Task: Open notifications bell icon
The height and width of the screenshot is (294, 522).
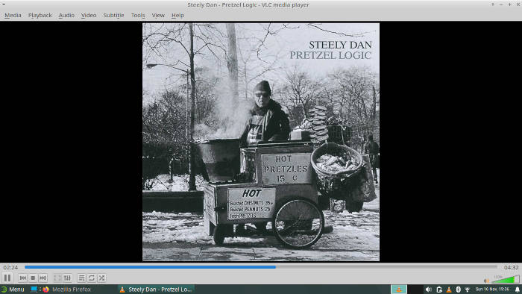Action: tap(518, 290)
